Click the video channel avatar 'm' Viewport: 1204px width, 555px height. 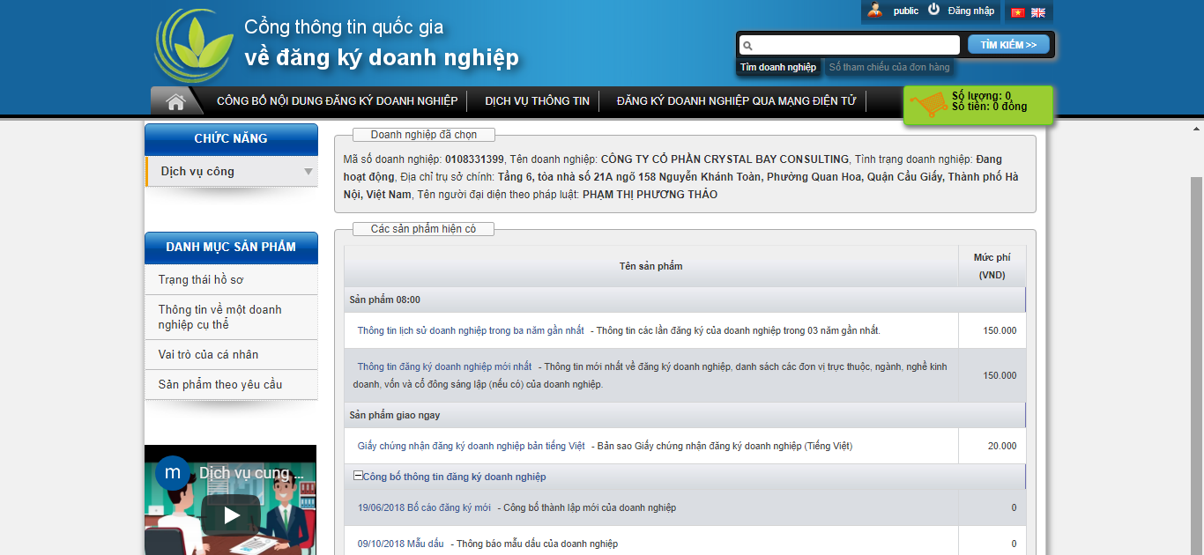coord(173,472)
